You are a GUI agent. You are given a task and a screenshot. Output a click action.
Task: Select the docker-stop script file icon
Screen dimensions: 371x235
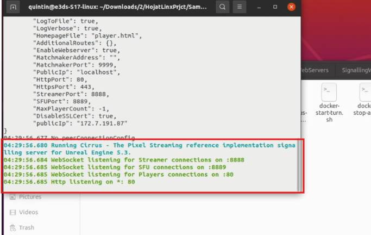tap(364, 90)
